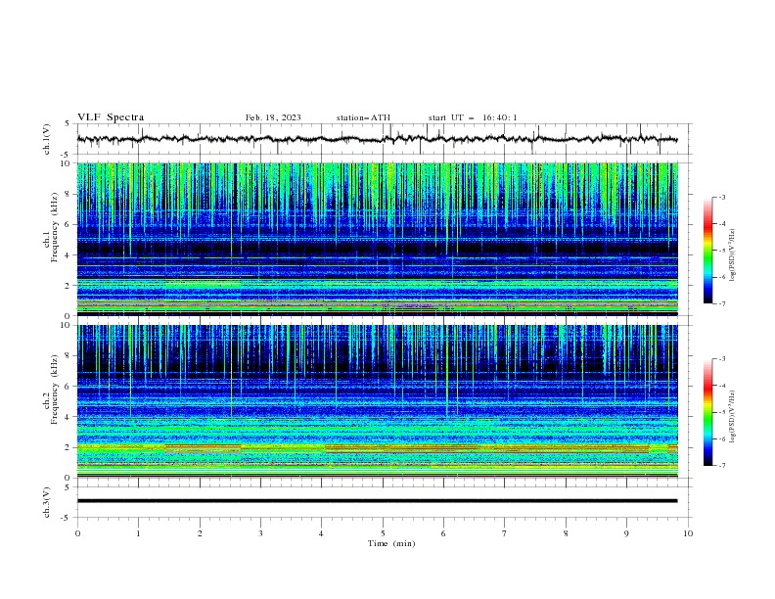Image resolution: width=775 pixels, height=599 pixels.
Task: Click the ch.1 voltage waveform trace
Action: click(x=377, y=139)
